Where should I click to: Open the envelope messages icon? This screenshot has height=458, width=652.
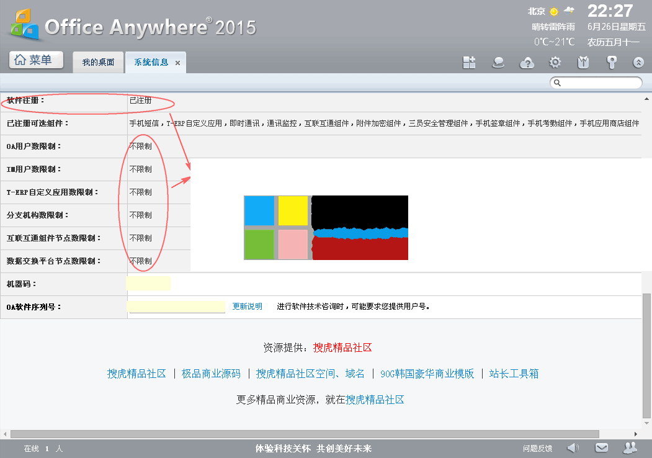pos(601,447)
